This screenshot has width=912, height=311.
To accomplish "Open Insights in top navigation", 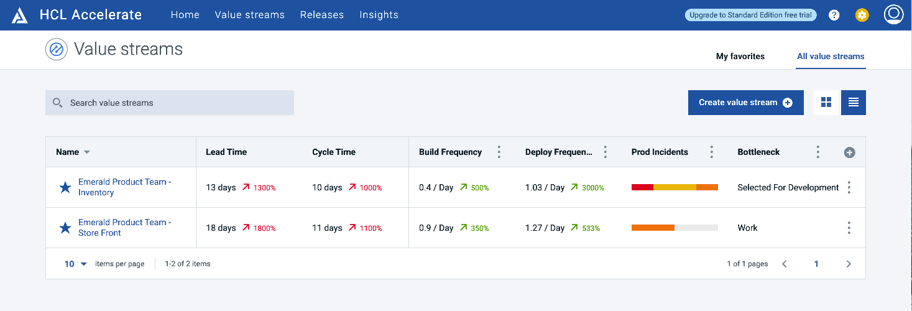I will click(379, 15).
